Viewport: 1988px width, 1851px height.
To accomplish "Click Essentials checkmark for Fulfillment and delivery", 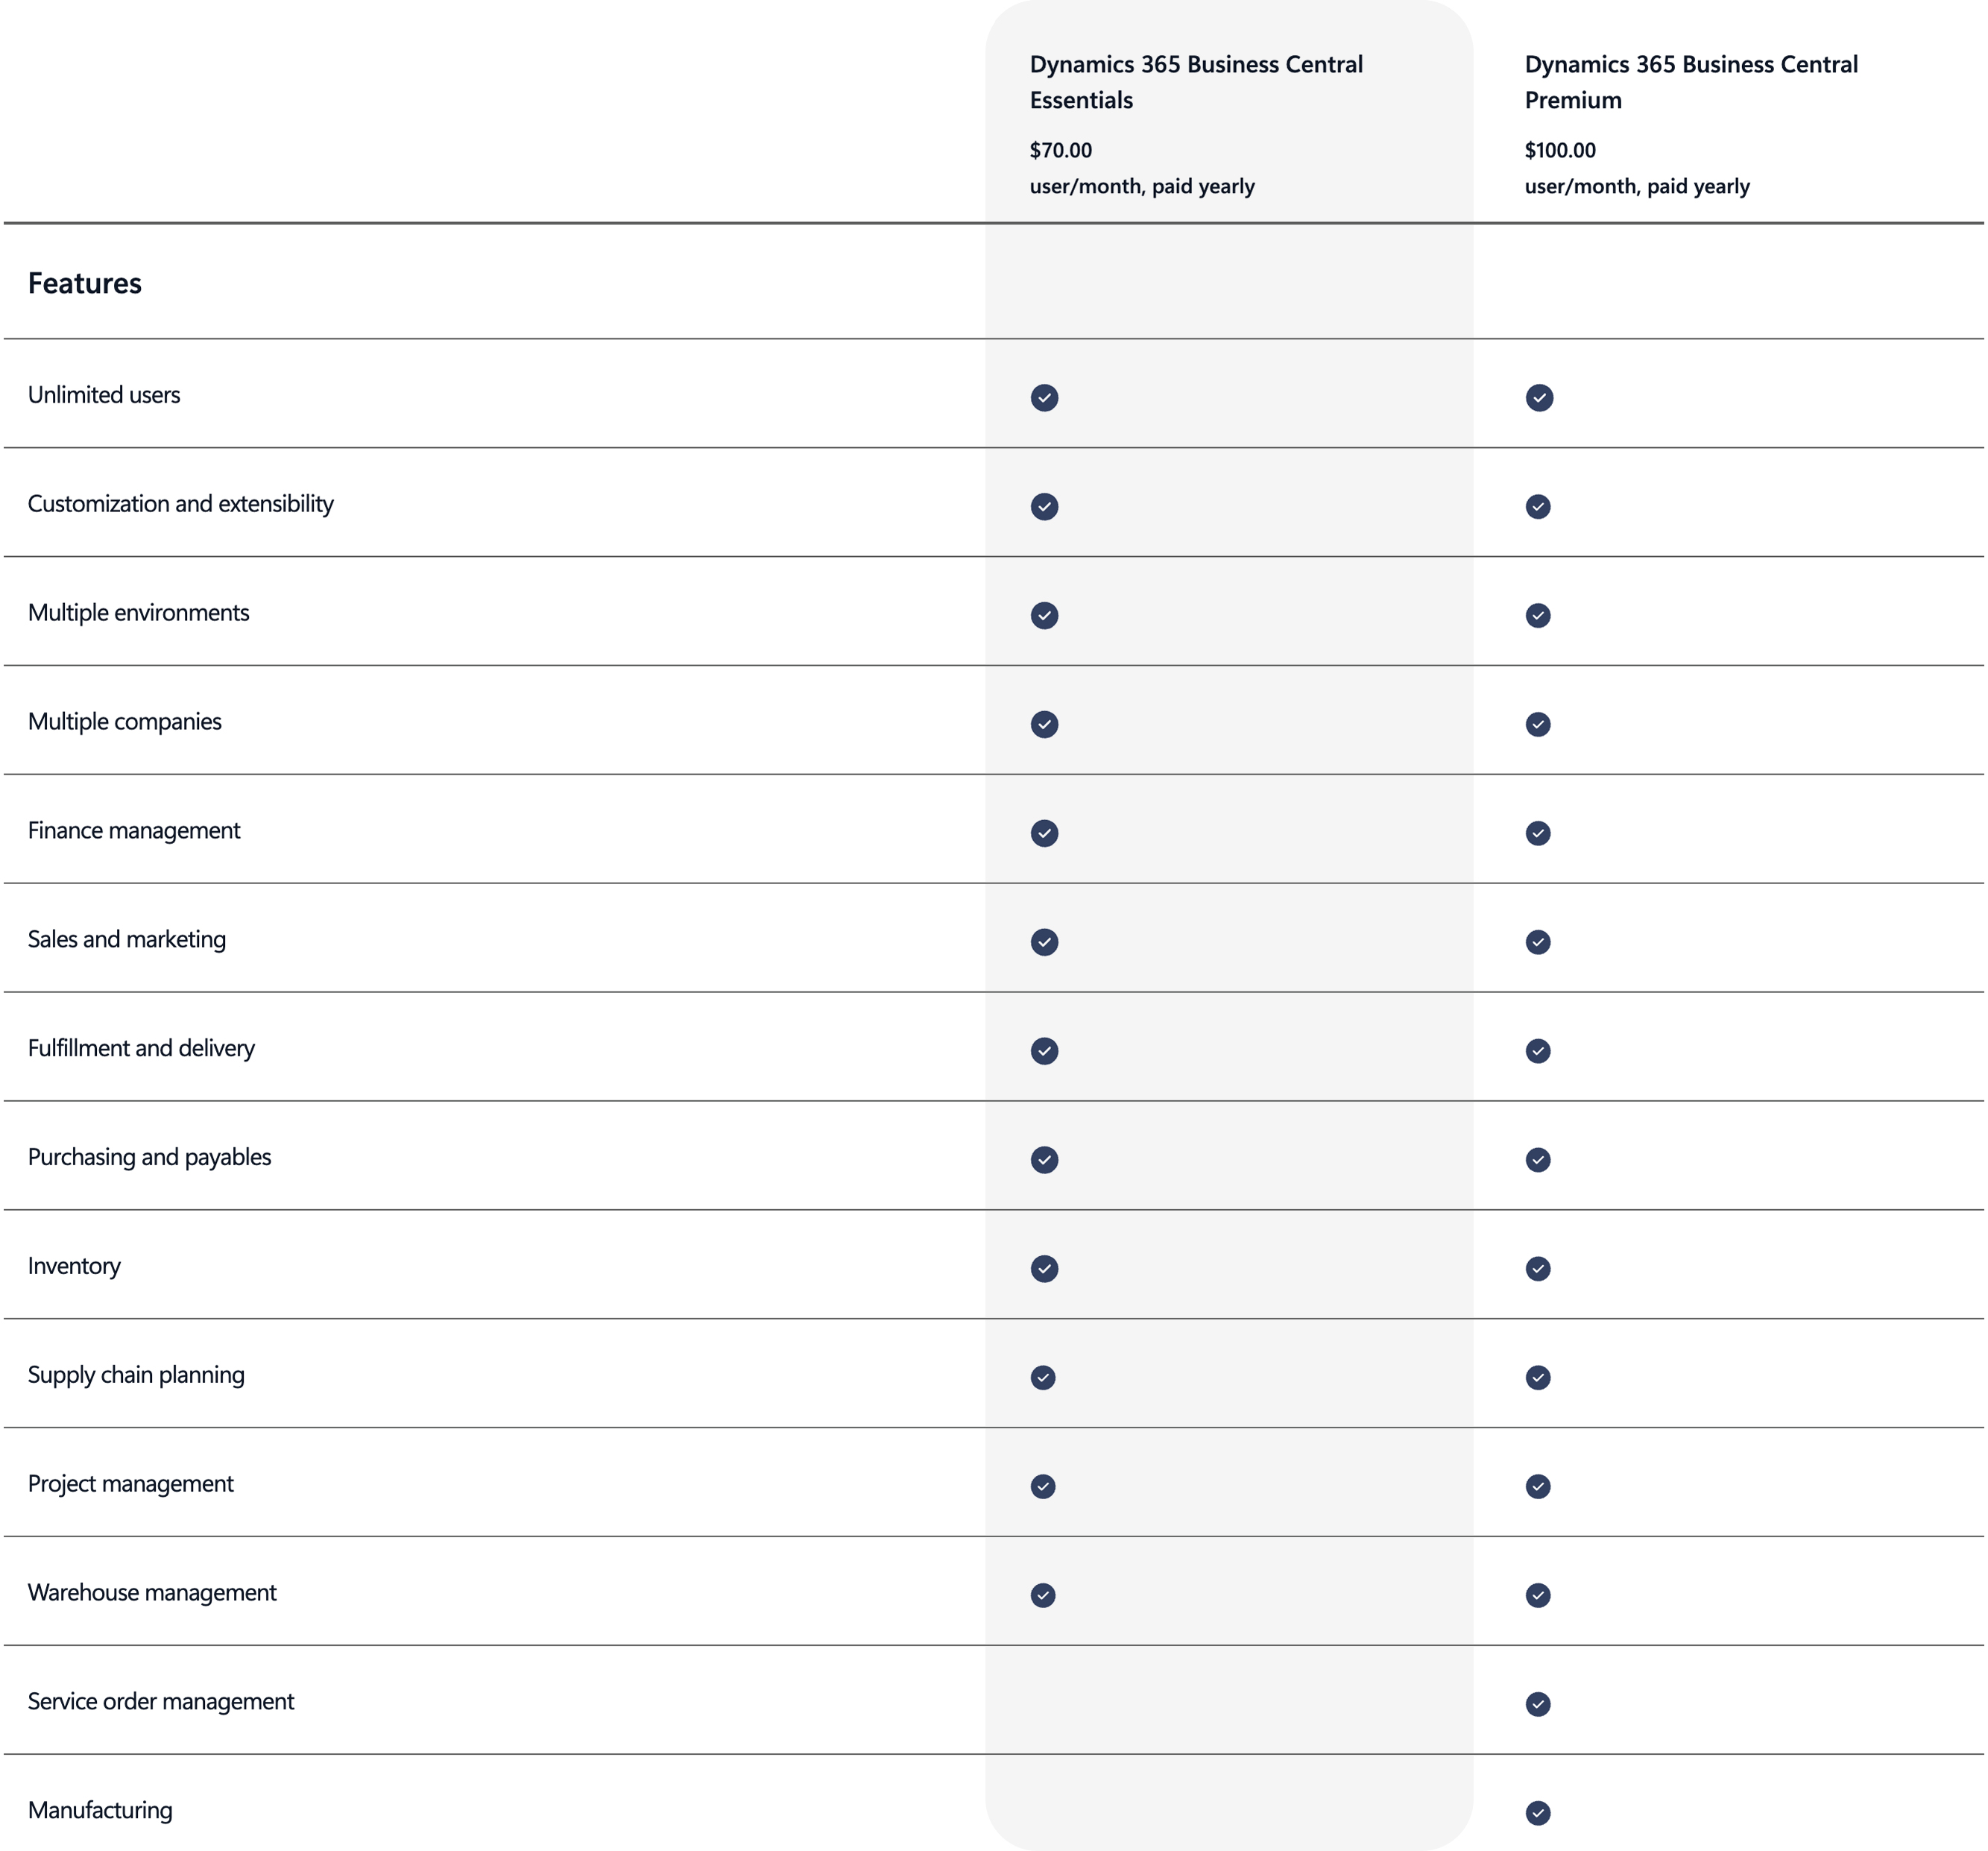I will click(x=1044, y=1052).
